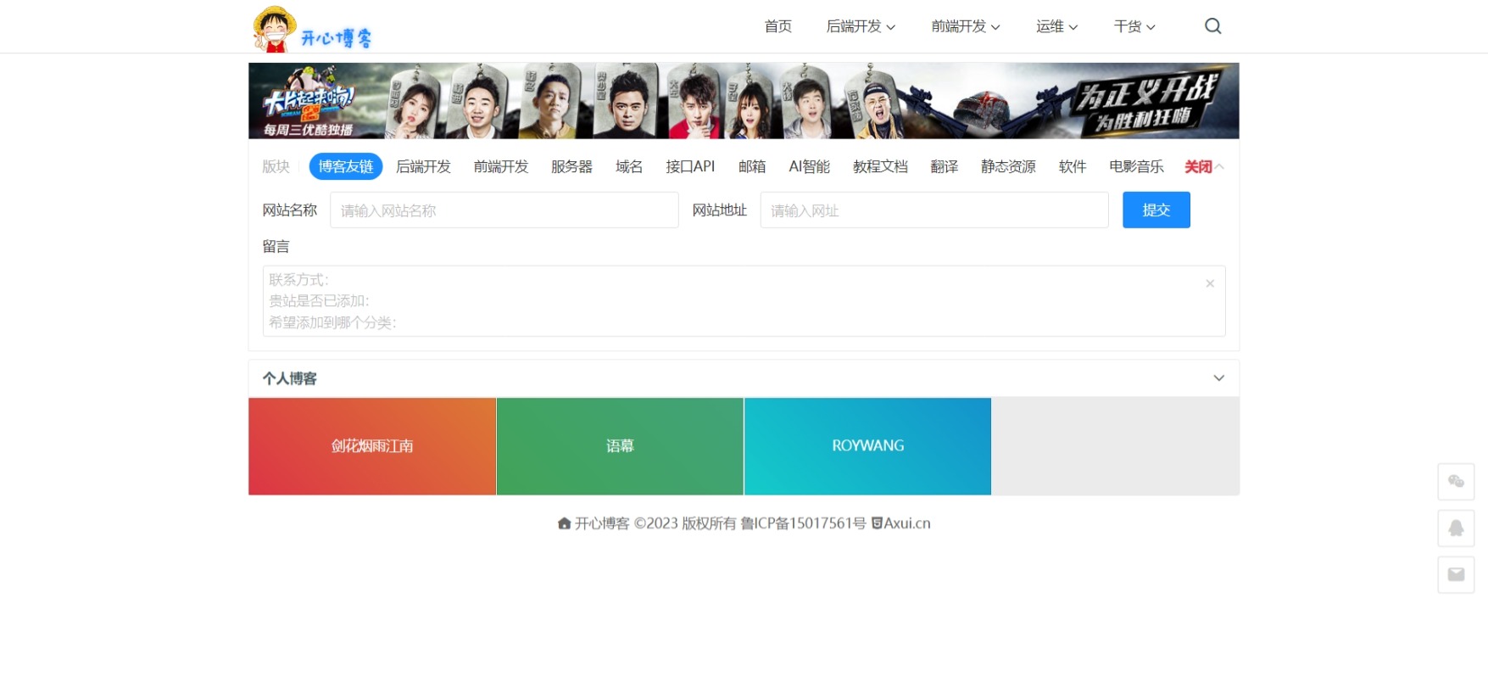The height and width of the screenshot is (699, 1488).
Task: Click the email envelope icon
Action: [1456, 574]
